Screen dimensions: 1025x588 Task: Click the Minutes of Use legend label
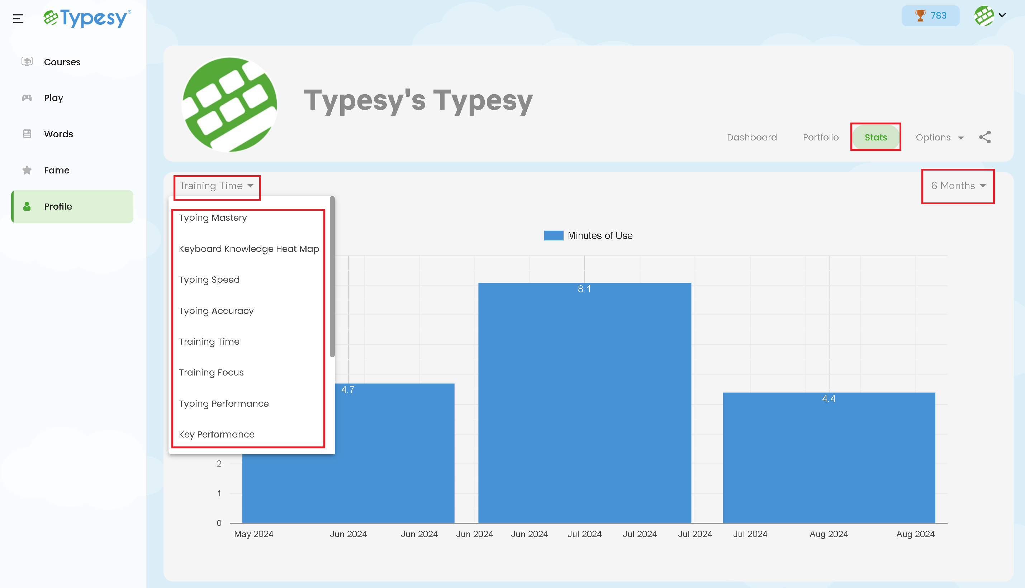[600, 235]
